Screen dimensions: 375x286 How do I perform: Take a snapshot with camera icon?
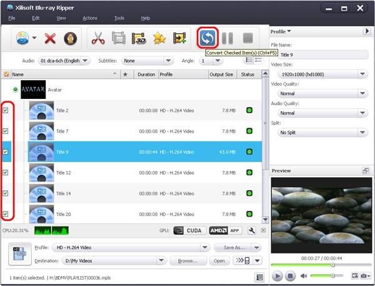(x=364, y=276)
